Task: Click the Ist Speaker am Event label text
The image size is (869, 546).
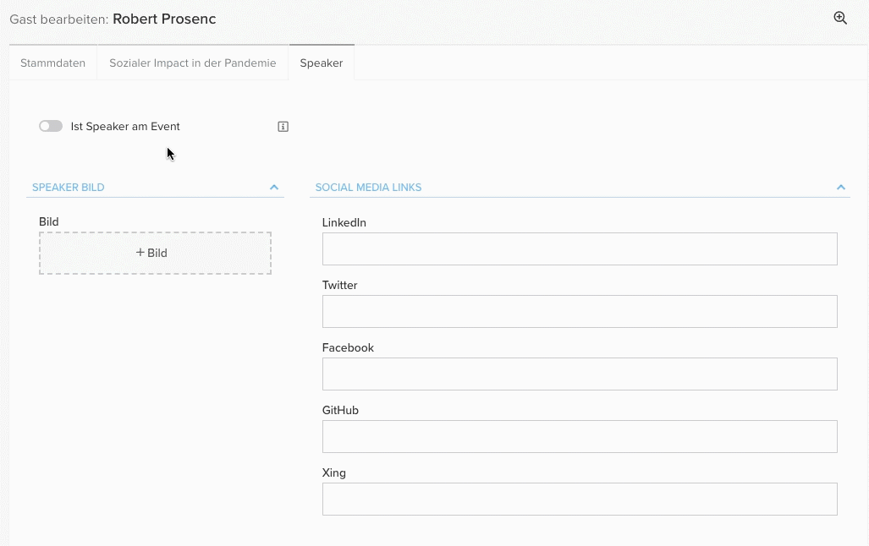Action: coord(125,127)
